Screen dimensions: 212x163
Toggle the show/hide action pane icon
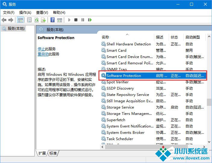(x=60, y=20)
